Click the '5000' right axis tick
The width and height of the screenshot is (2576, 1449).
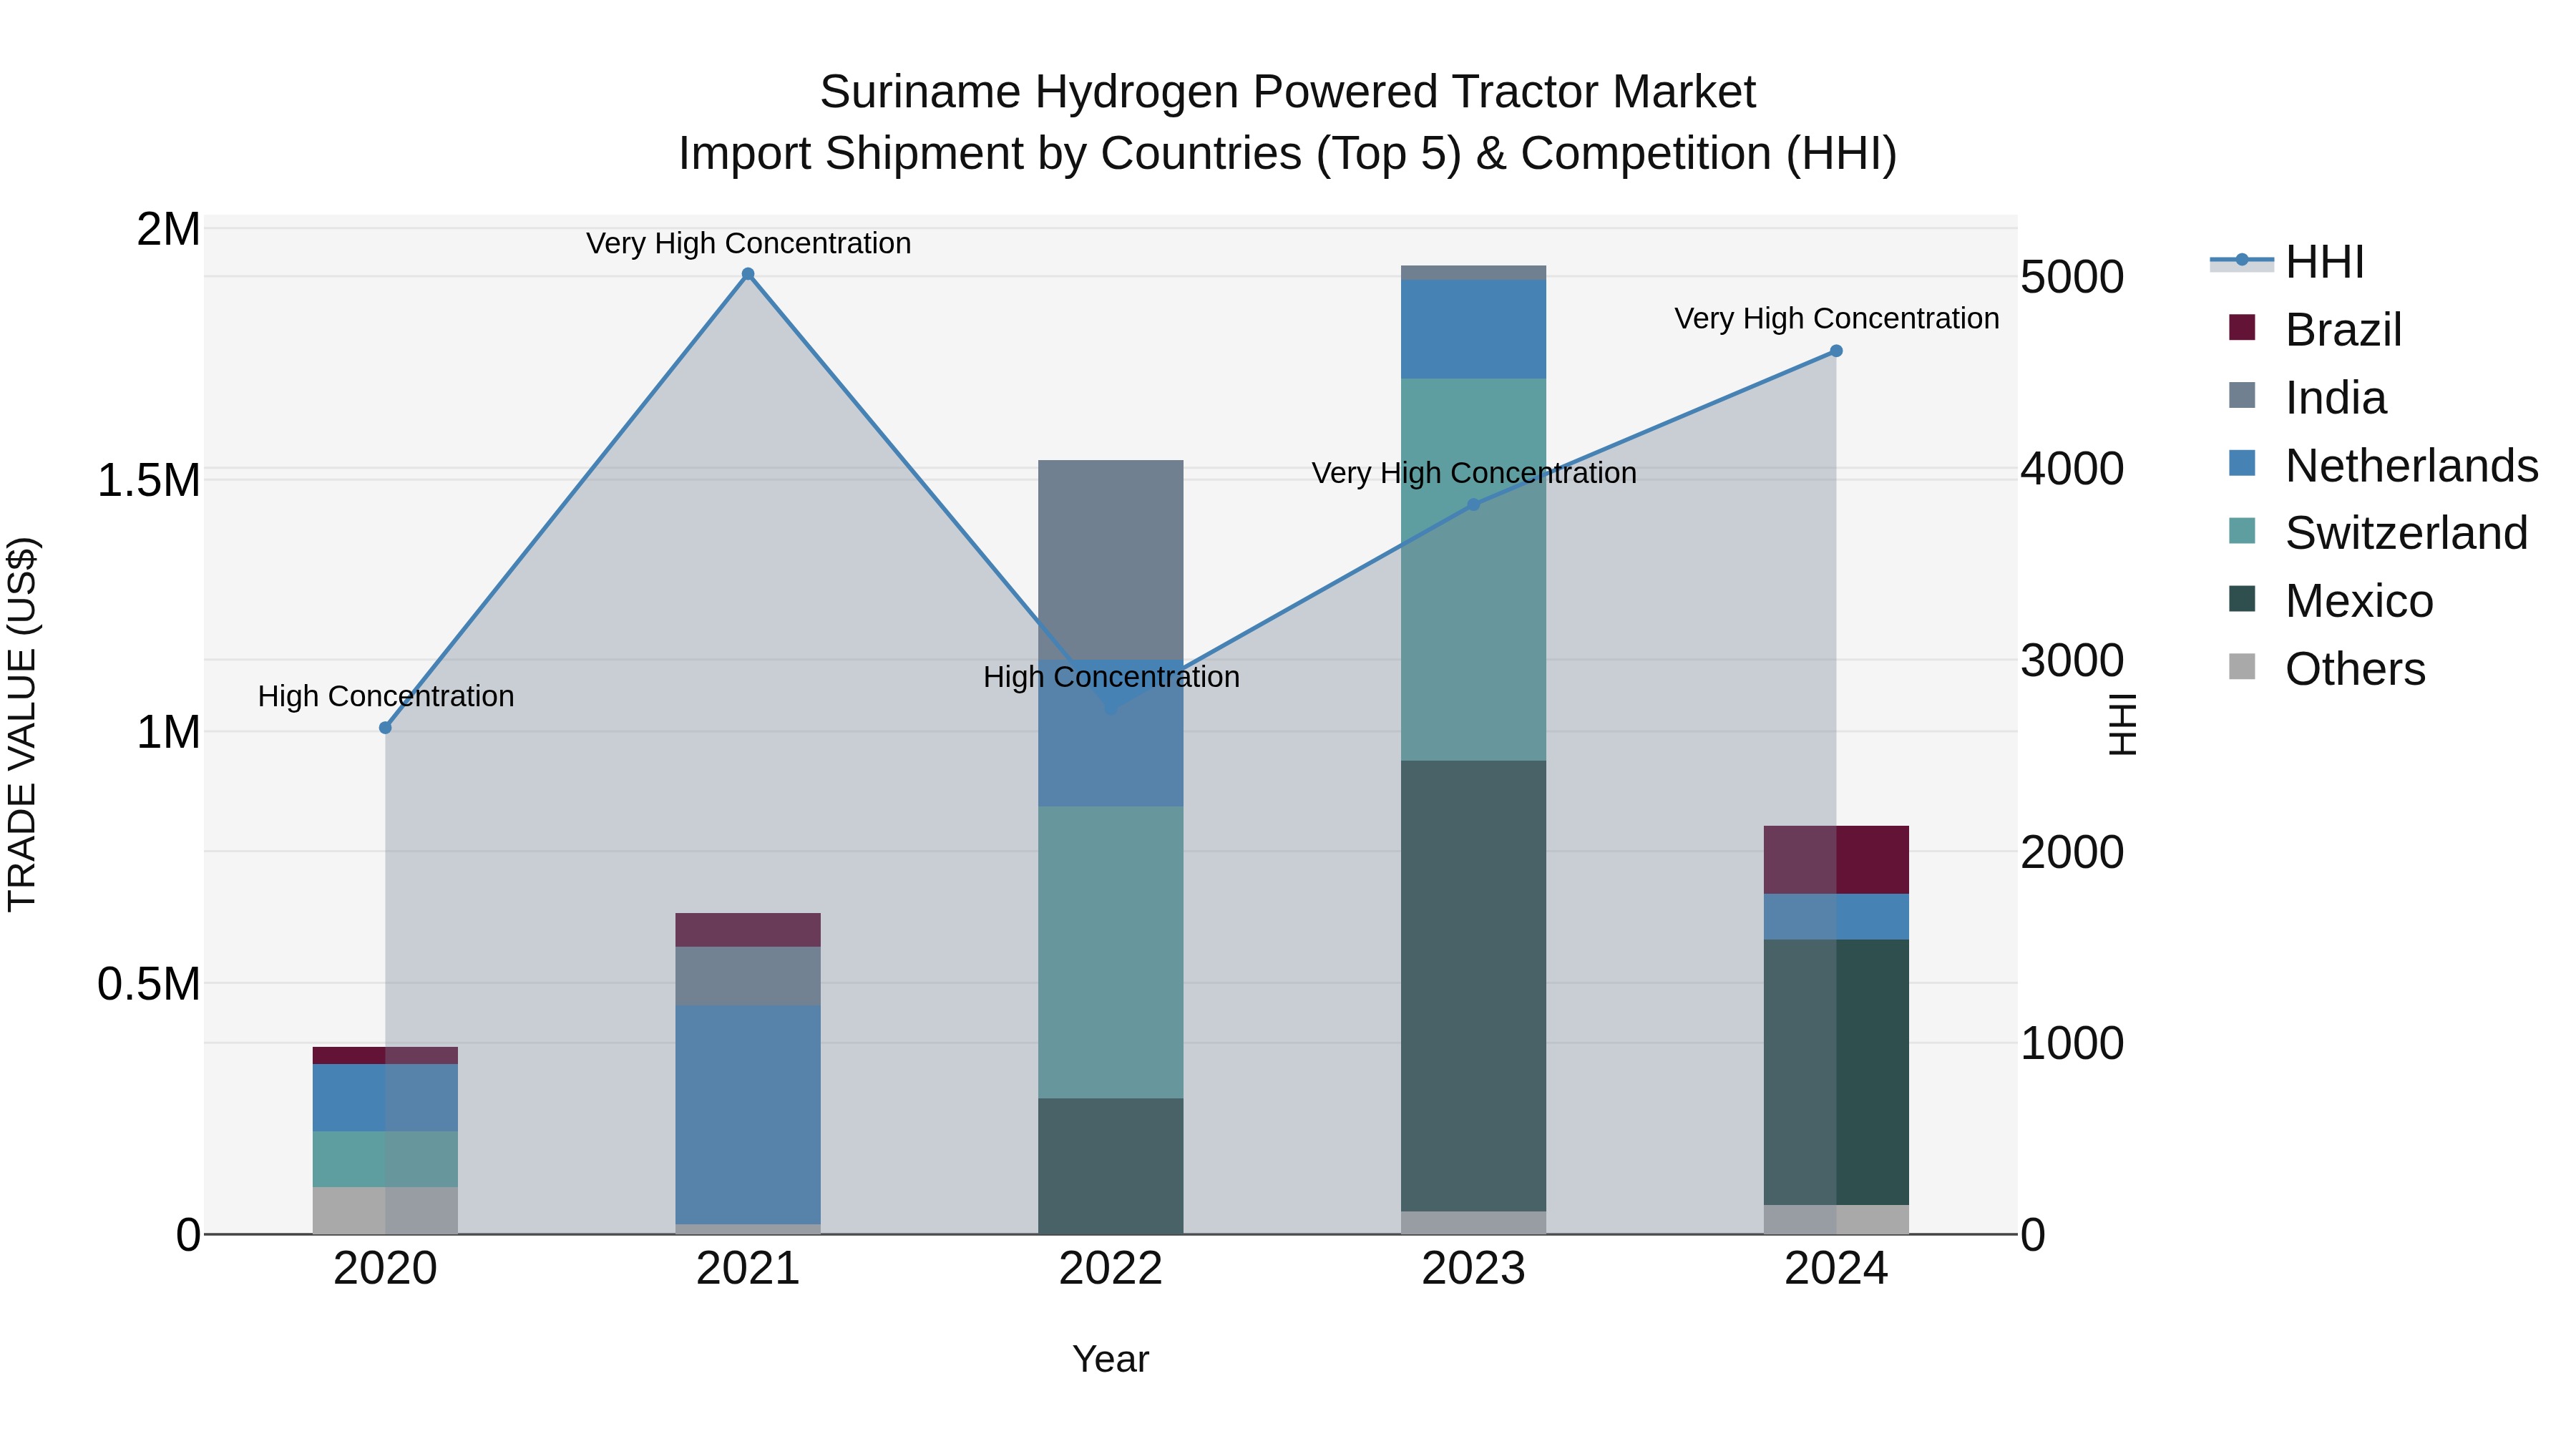pyautogui.click(x=2072, y=277)
